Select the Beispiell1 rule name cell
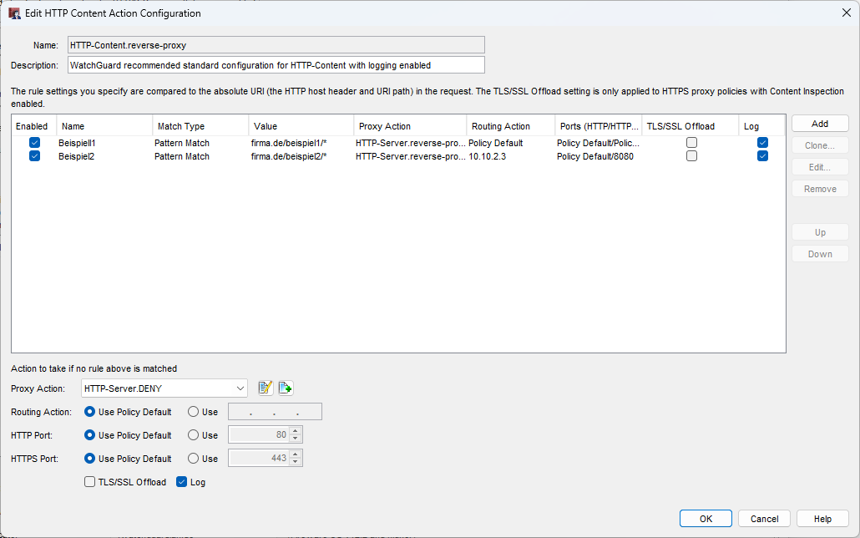The image size is (860, 538). 78,143
